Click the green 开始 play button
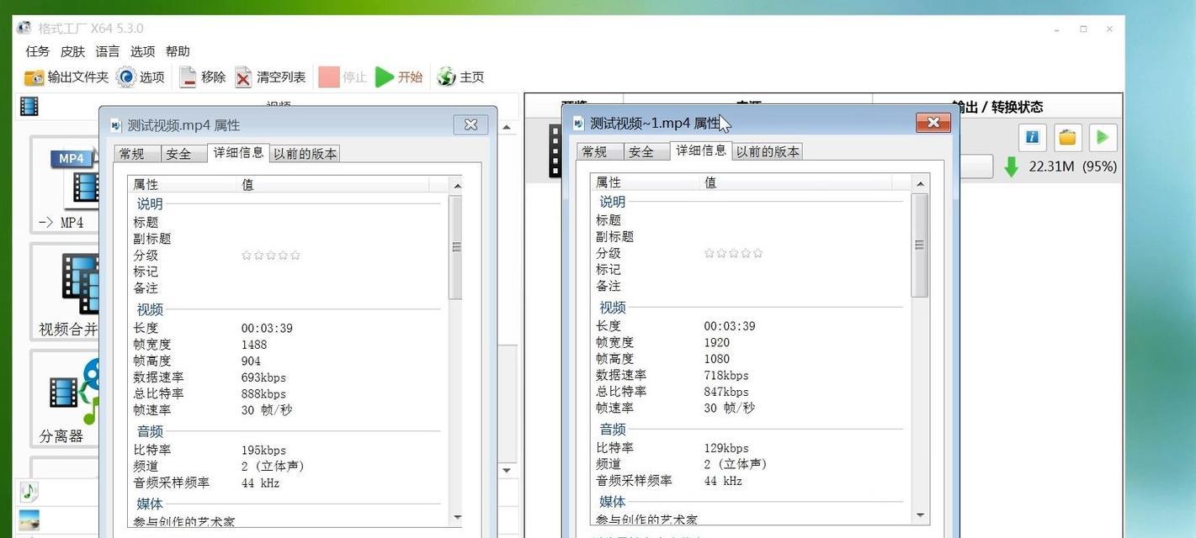 pos(398,77)
